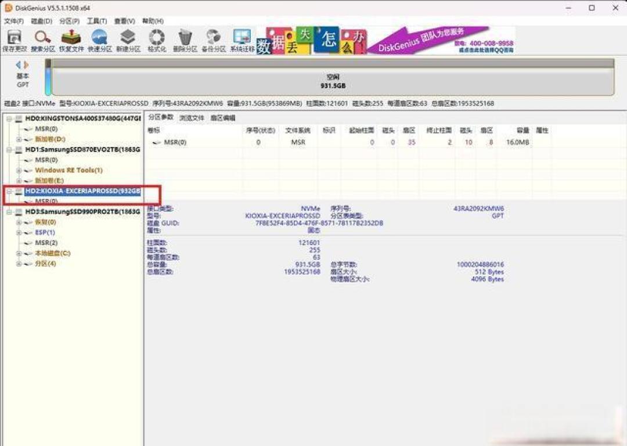Select HD1:SamsungSSD870EVO2TB disk in tree
Screen dimensions: 627x446
(x=83, y=150)
